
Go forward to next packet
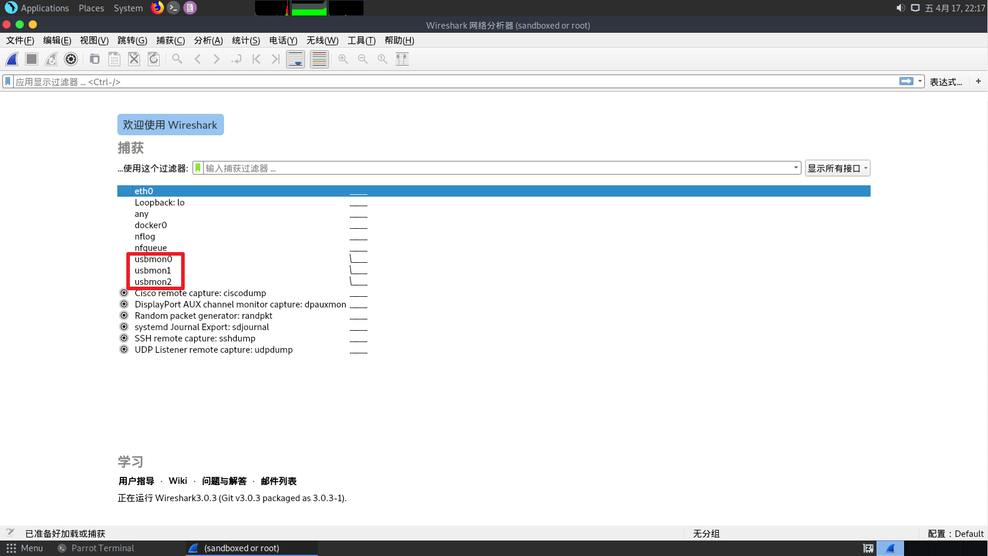217,59
